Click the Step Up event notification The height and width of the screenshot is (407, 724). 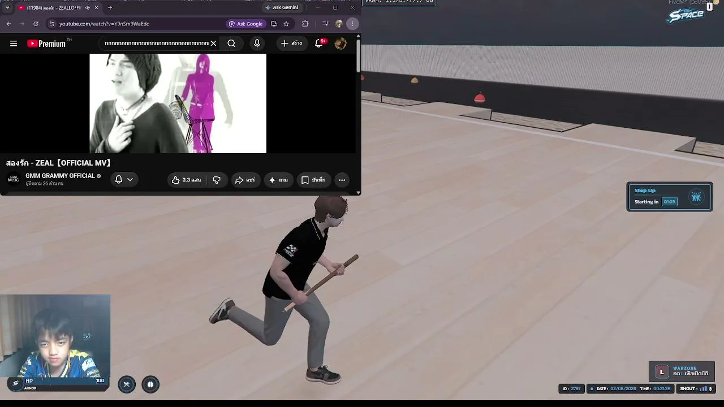(670, 197)
